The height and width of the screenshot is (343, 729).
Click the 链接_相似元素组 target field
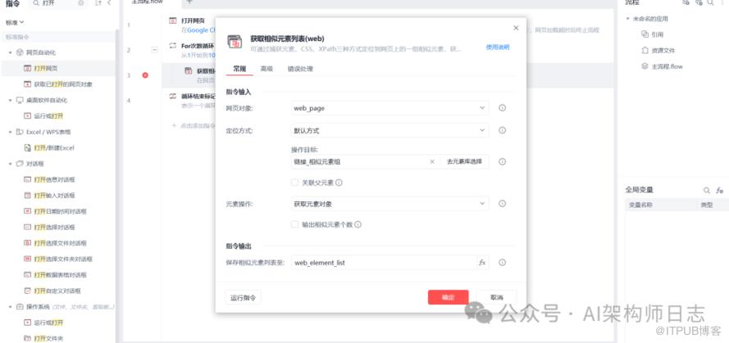(x=358, y=161)
